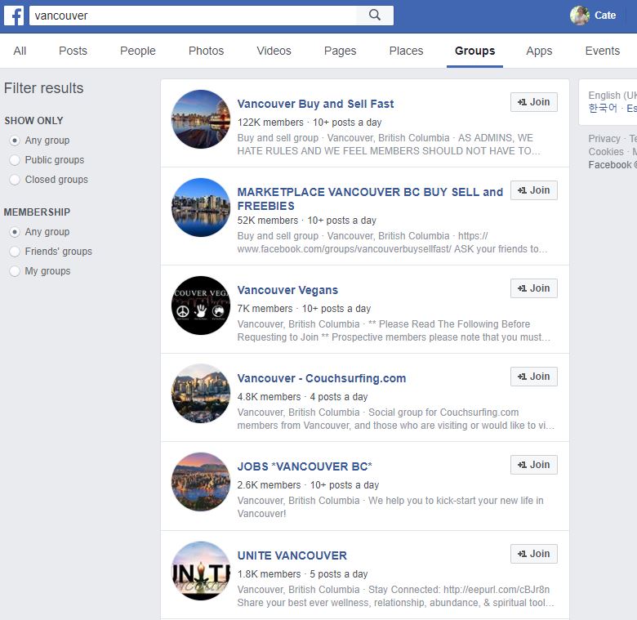Viewport: 637px width, 620px height.
Task: Select the Friends' groups filter
Action: 15,252
